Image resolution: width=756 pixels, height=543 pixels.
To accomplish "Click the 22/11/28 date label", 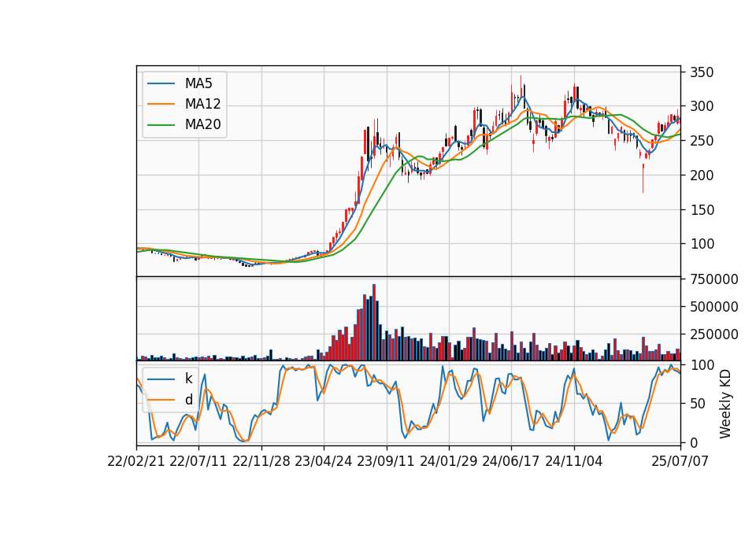I will click(261, 461).
